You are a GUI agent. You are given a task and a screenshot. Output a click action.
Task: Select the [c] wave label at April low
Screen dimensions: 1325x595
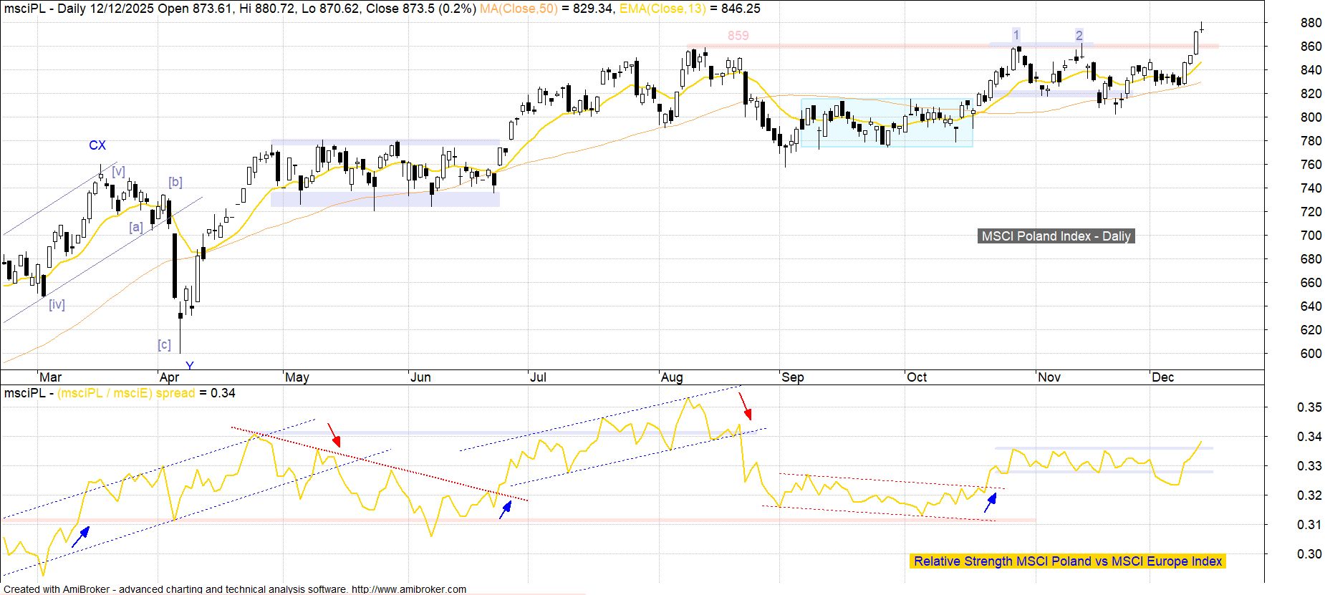pyautogui.click(x=164, y=344)
